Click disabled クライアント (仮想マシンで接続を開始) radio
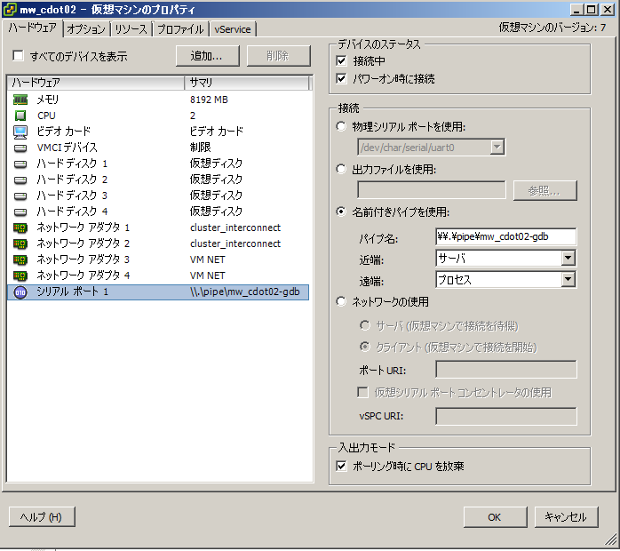 pyautogui.click(x=364, y=347)
